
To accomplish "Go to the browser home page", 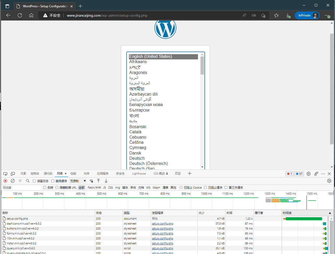I will pyautogui.click(x=31, y=15).
